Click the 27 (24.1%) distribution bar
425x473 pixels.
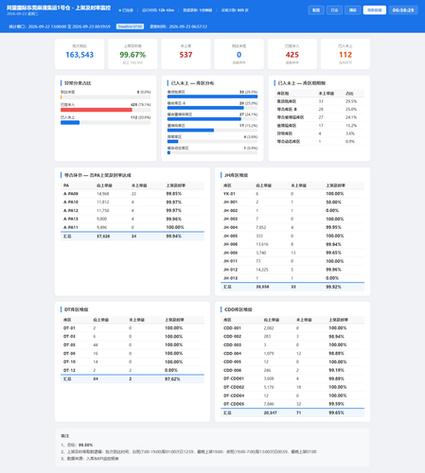pos(204,119)
